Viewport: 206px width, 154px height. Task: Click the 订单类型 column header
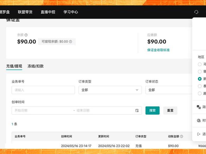point(141,136)
